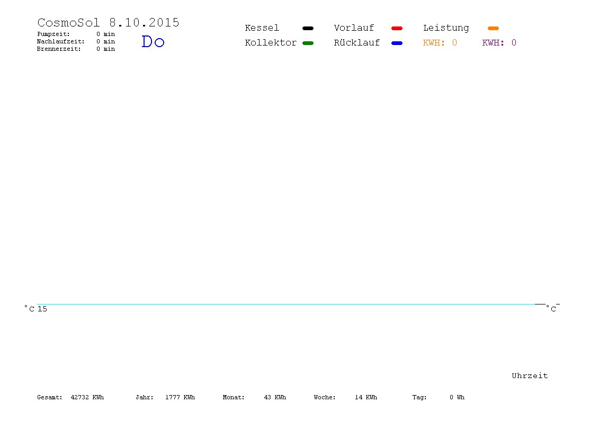Click the Pumpzeit 0 min value

point(105,34)
